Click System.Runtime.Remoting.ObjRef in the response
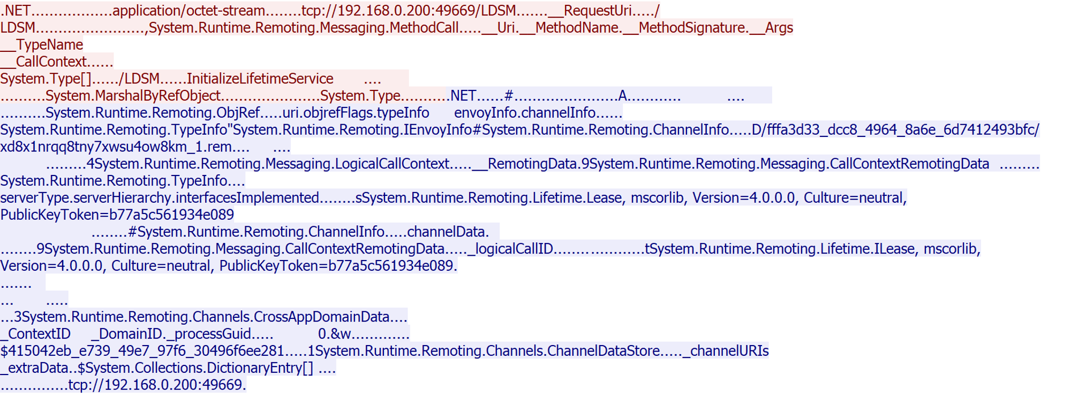 point(153,113)
